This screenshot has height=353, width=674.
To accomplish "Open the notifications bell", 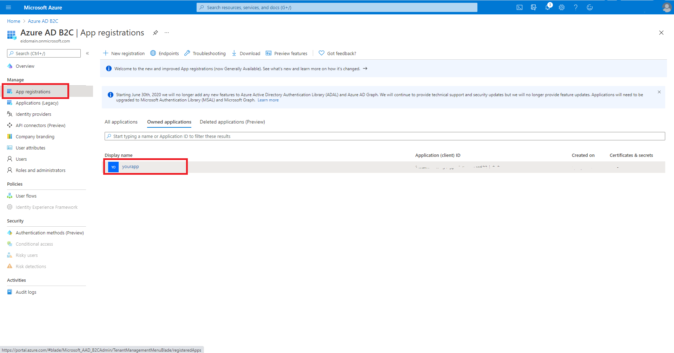I will 548,7.
